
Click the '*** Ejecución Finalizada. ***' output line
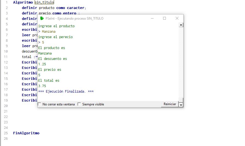[x=66, y=92]
